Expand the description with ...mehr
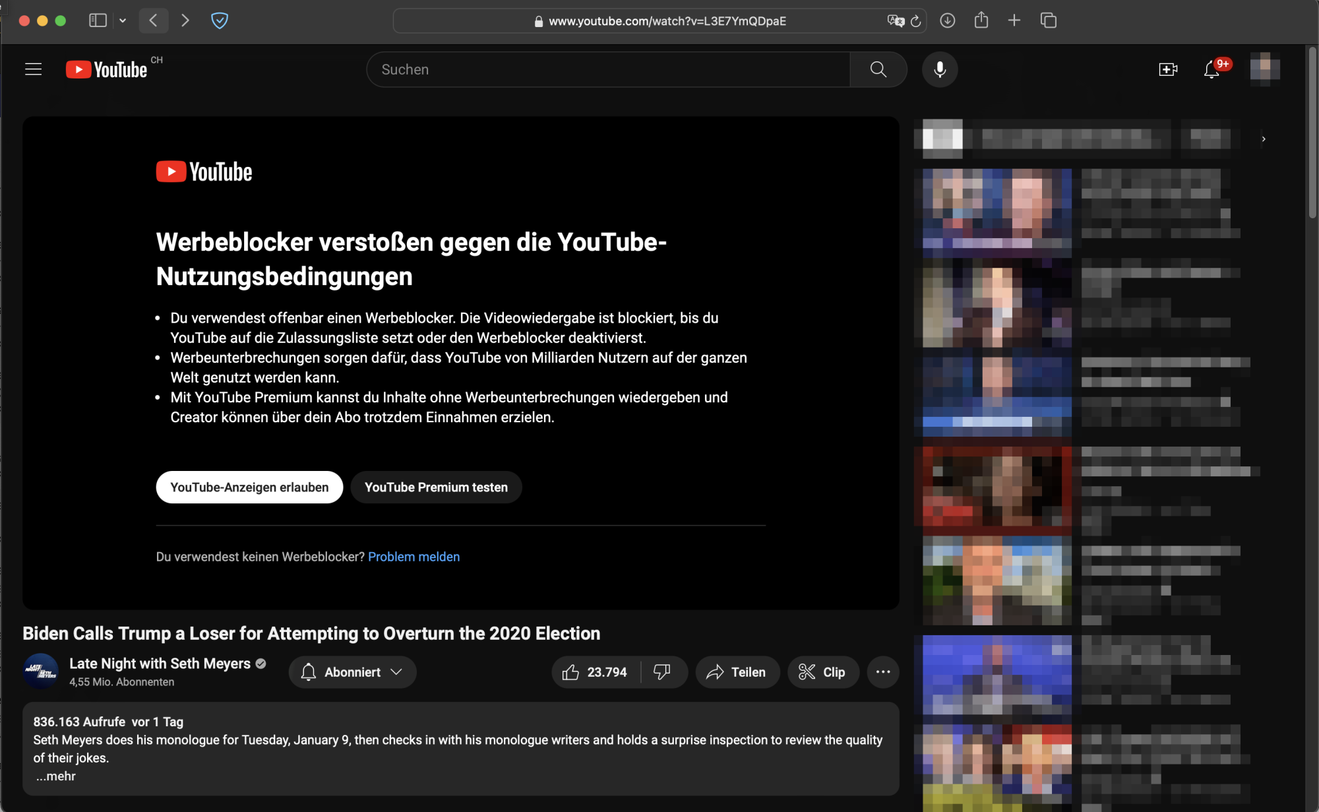1319x812 pixels. click(55, 776)
